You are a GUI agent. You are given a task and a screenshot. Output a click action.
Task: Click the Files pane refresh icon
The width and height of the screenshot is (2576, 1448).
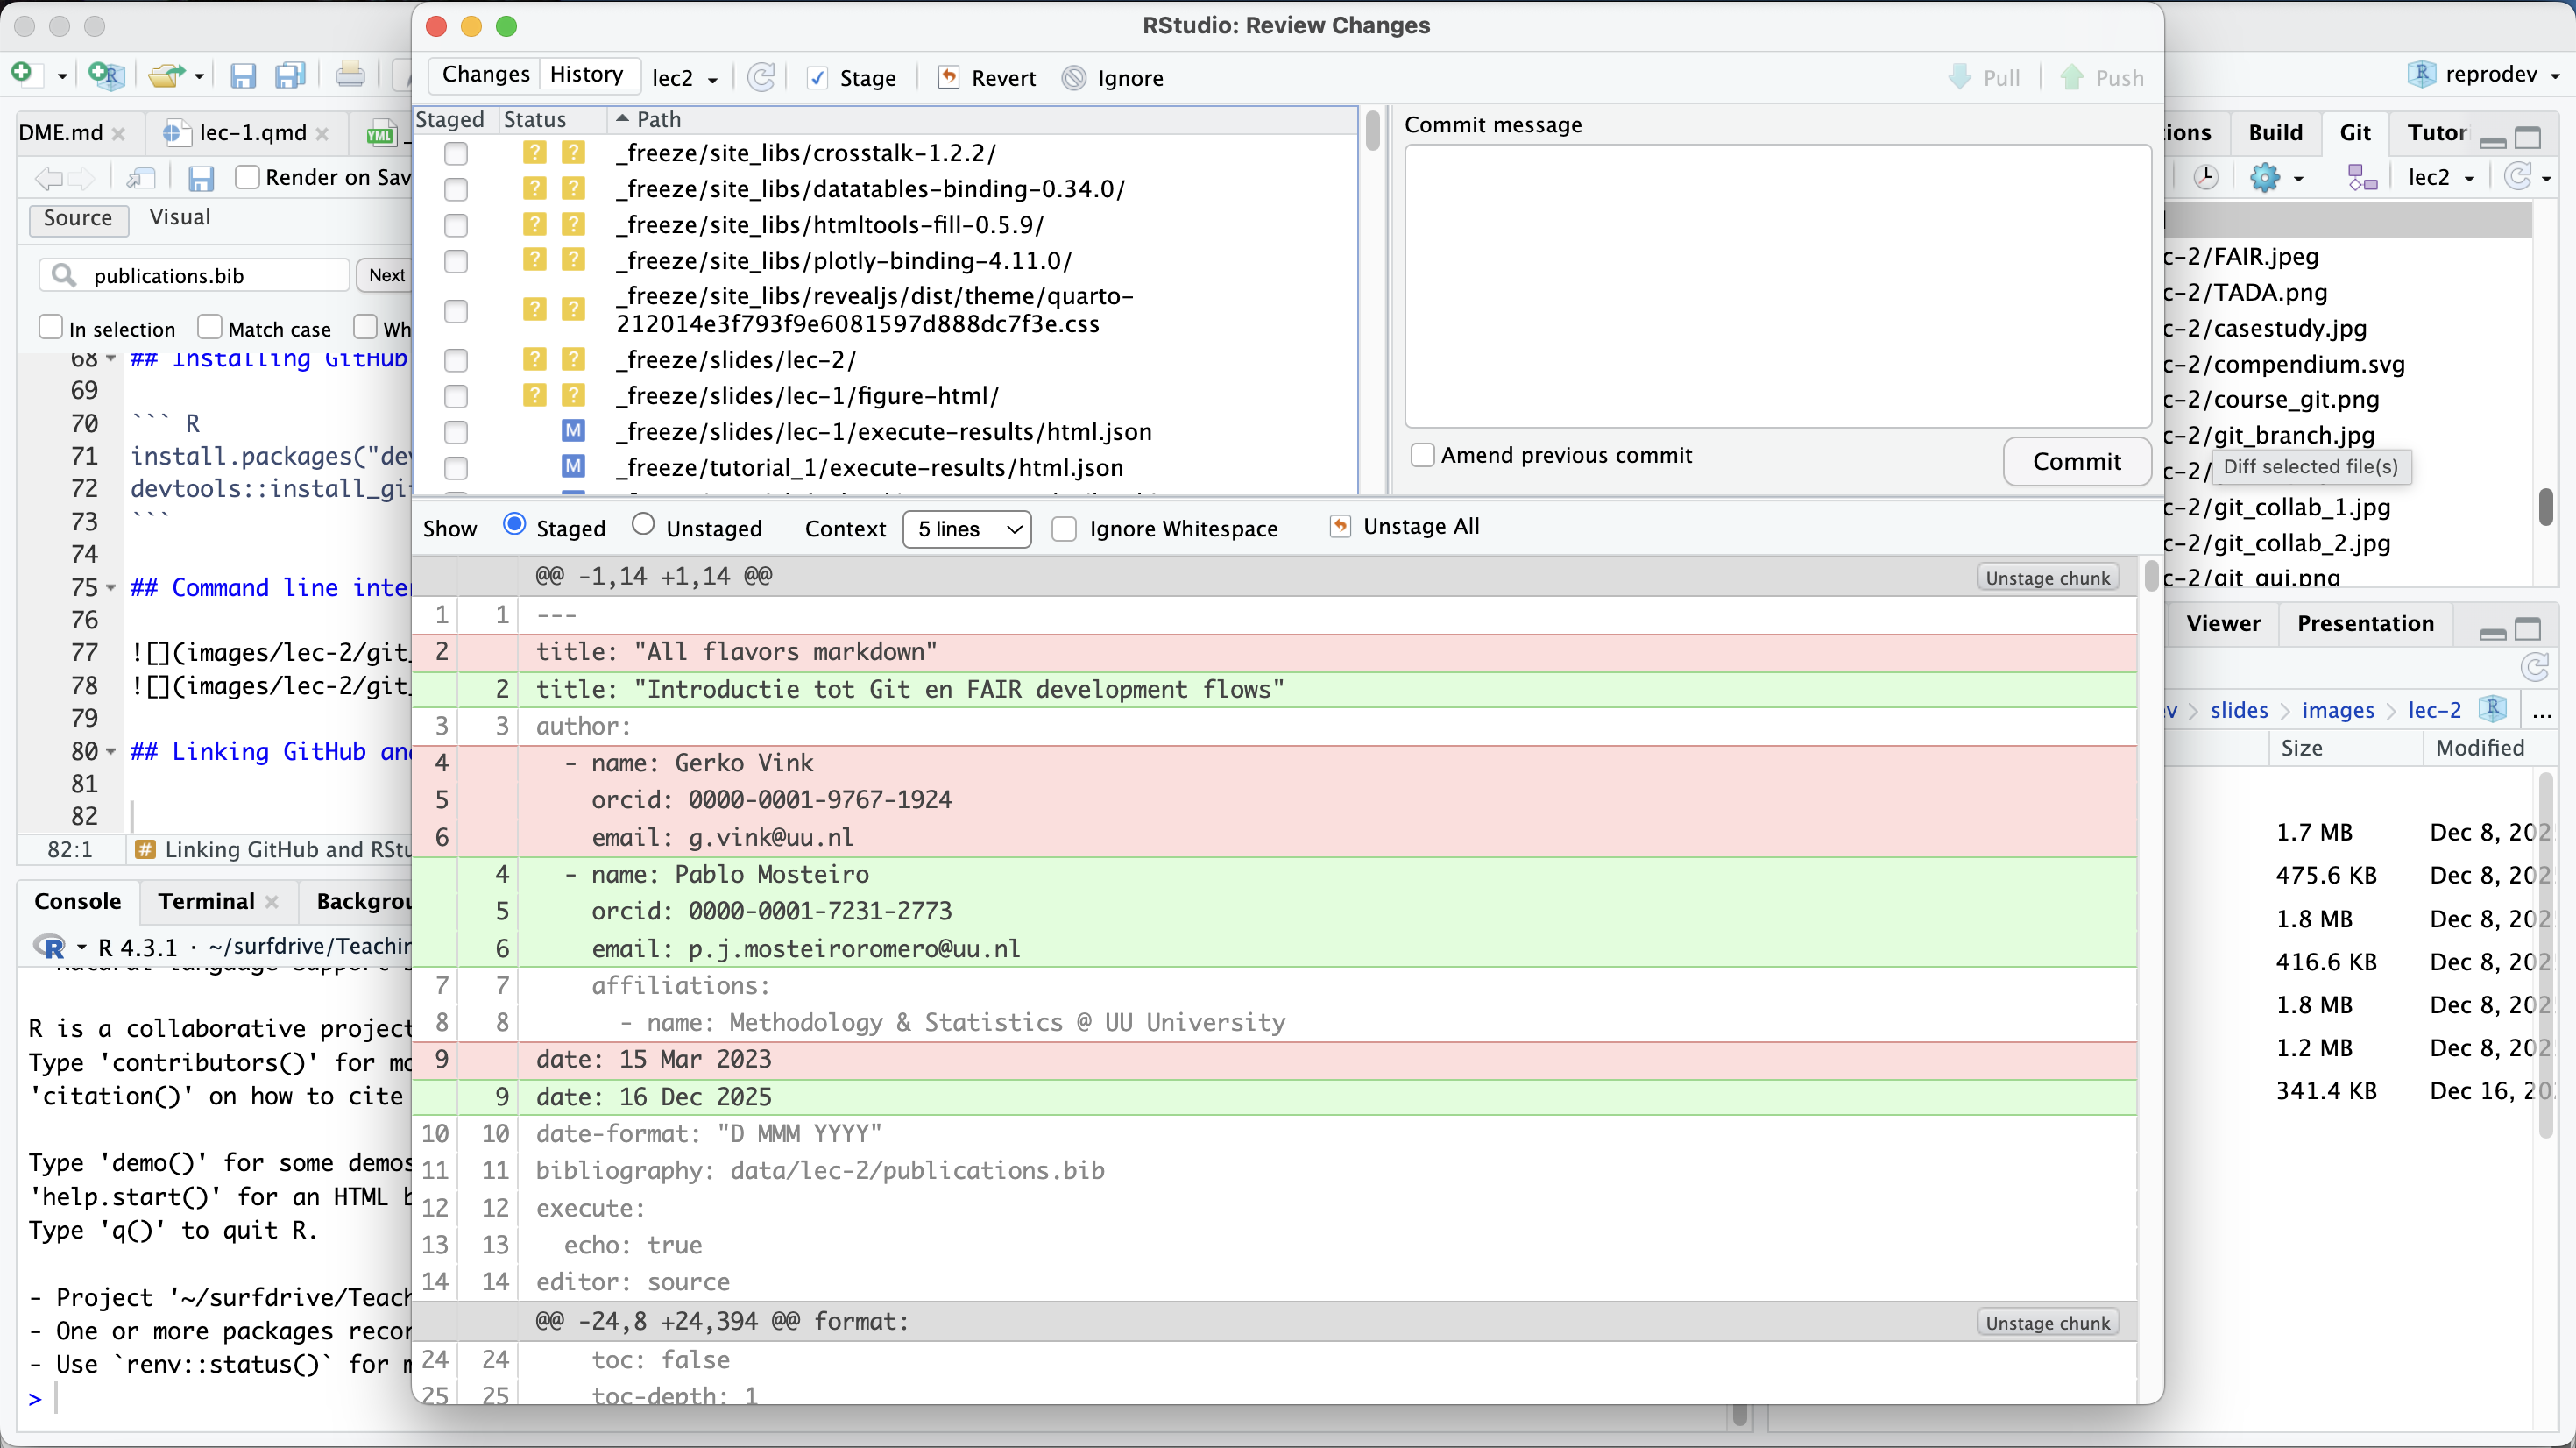click(x=2534, y=667)
